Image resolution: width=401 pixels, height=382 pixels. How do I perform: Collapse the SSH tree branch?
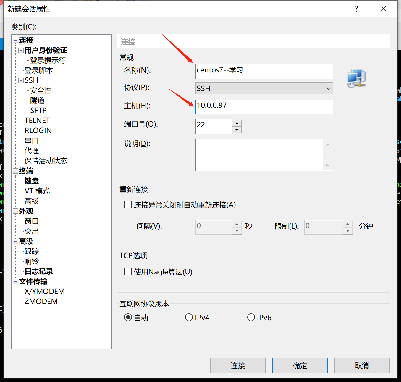tap(21, 80)
